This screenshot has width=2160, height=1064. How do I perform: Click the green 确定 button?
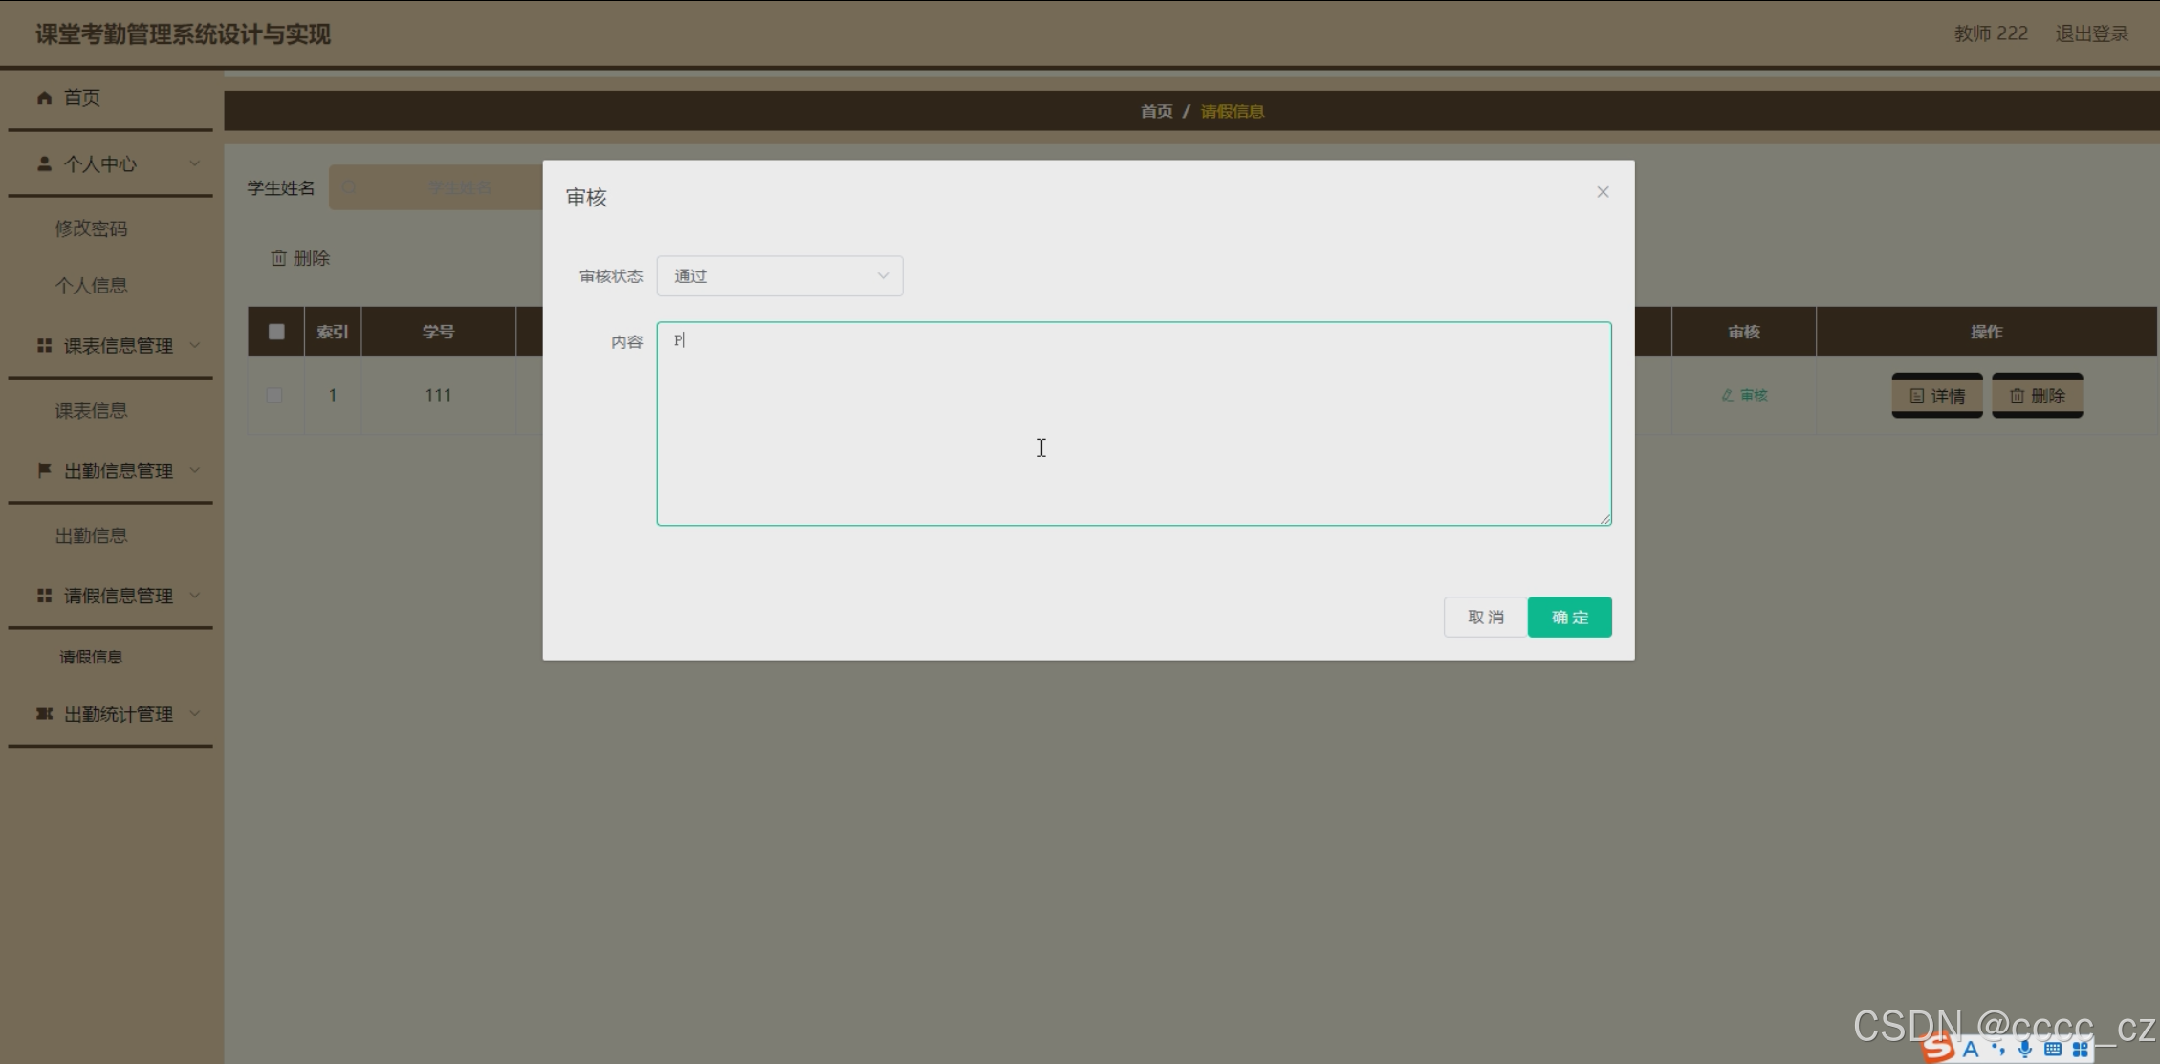[1569, 617]
